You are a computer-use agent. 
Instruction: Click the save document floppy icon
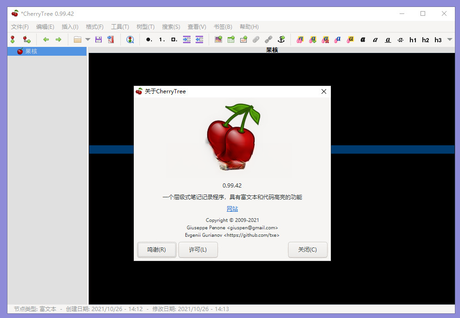99,40
